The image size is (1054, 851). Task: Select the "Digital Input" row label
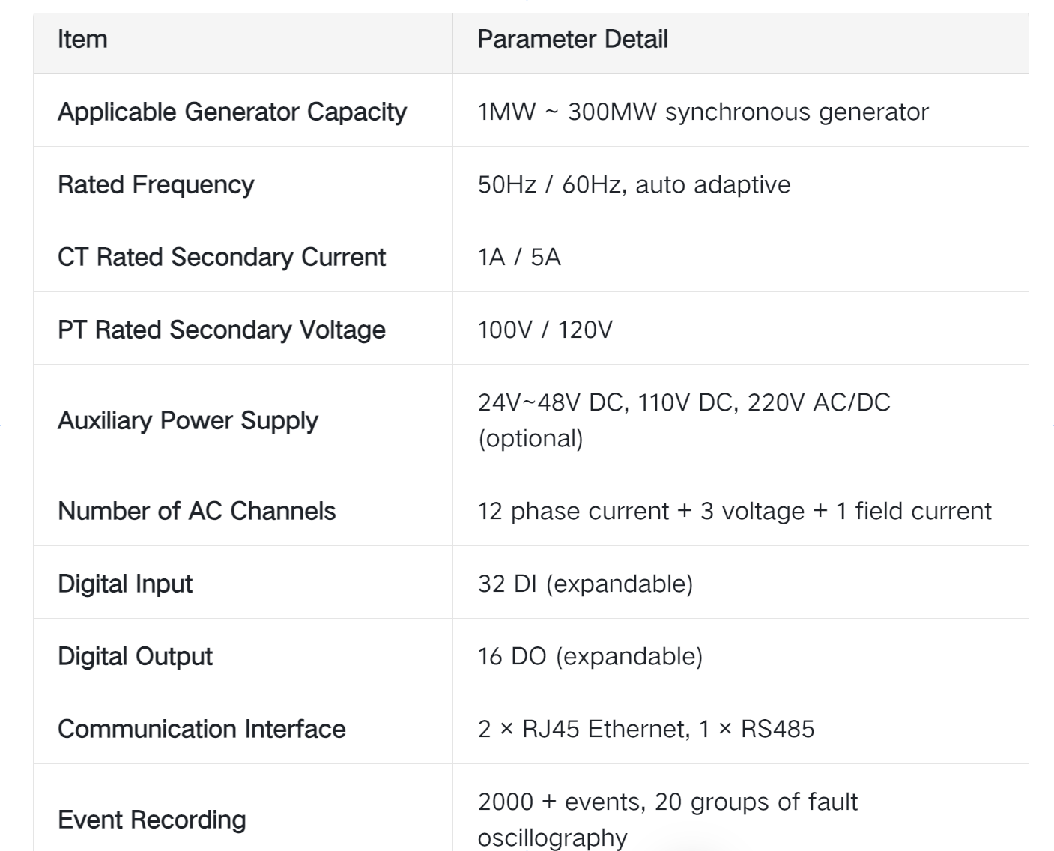(125, 584)
